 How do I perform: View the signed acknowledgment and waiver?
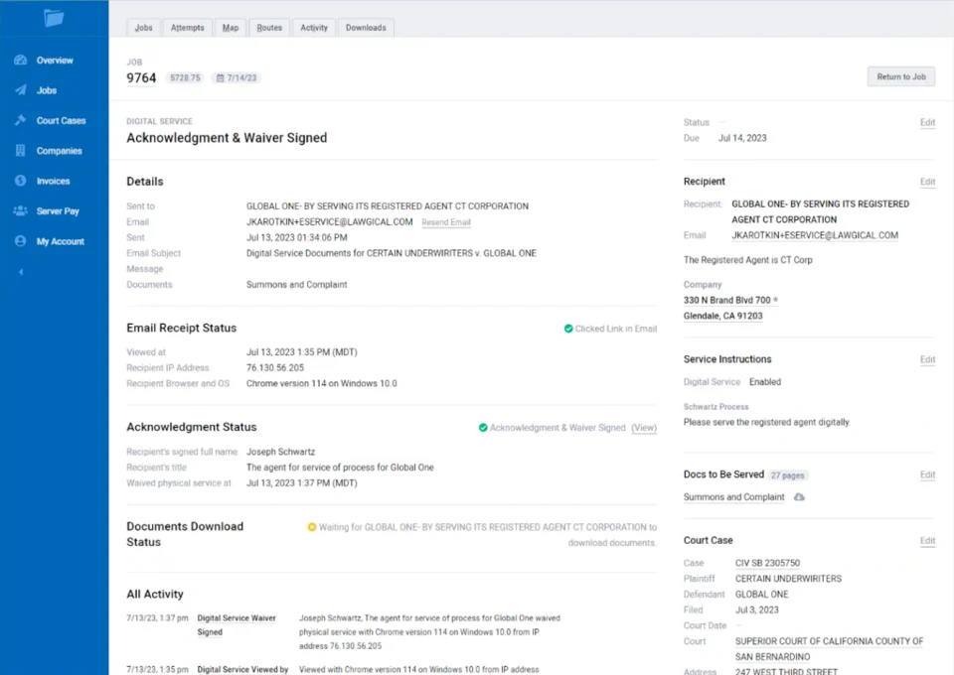tap(644, 428)
